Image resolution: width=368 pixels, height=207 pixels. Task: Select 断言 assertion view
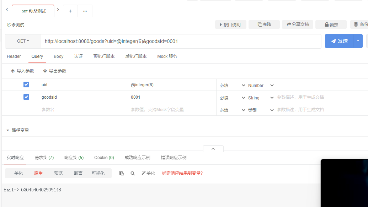pyautogui.click(x=78, y=173)
